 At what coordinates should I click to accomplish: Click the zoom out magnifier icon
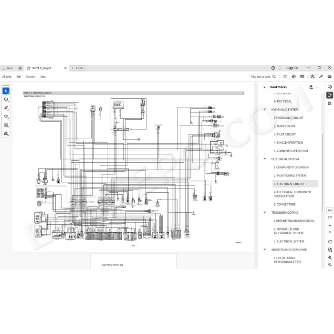(x=330, y=264)
